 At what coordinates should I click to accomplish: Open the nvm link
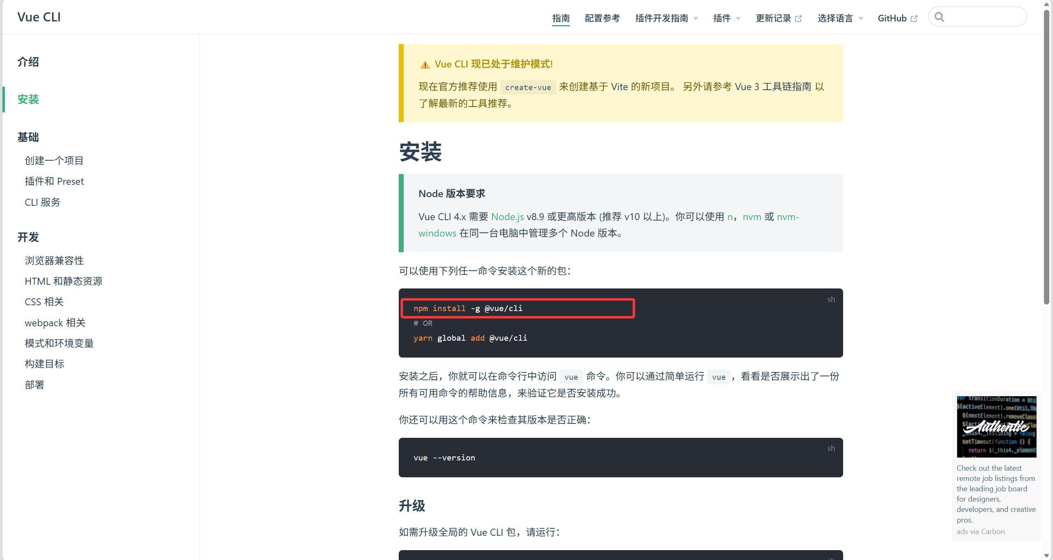pos(751,216)
